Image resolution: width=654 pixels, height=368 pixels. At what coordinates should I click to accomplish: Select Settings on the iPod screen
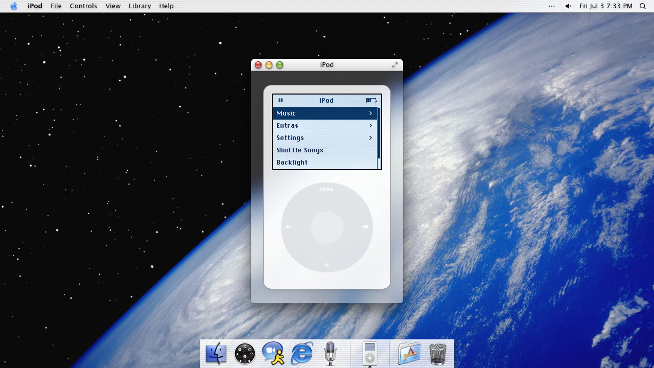pyautogui.click(x=325, y=137)
